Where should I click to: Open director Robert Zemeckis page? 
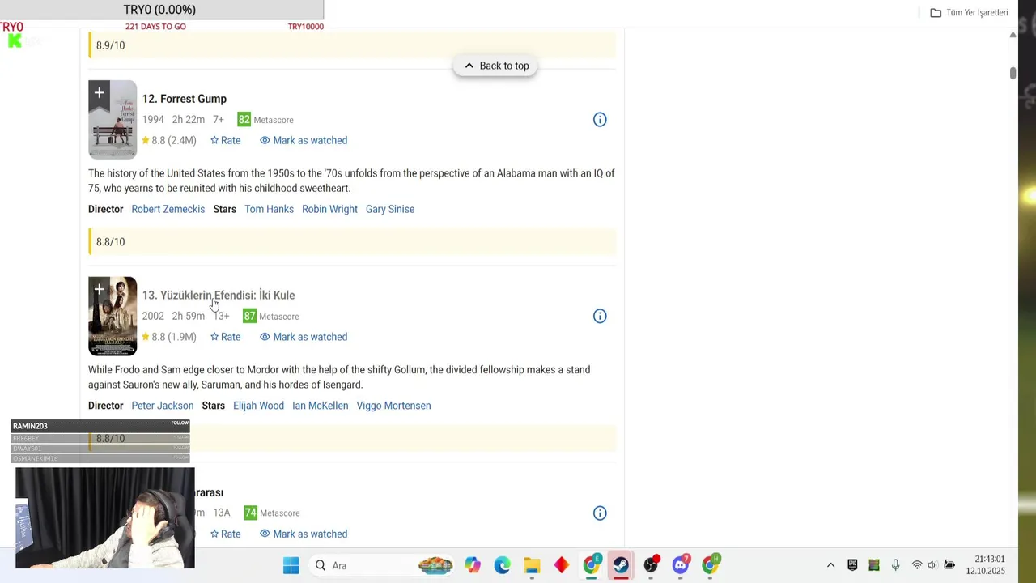pyautogui.click(x=168, y=209)
